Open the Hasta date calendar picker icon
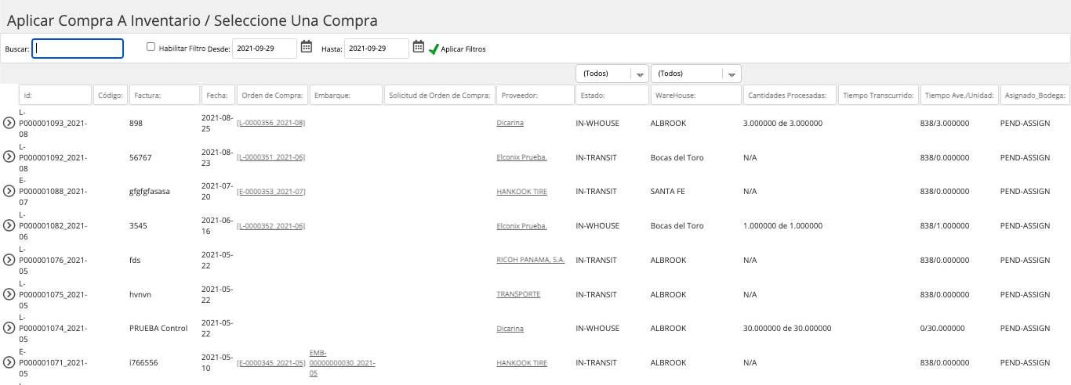Viewport: 1071px width, 385px height. (x=419, y=47)
